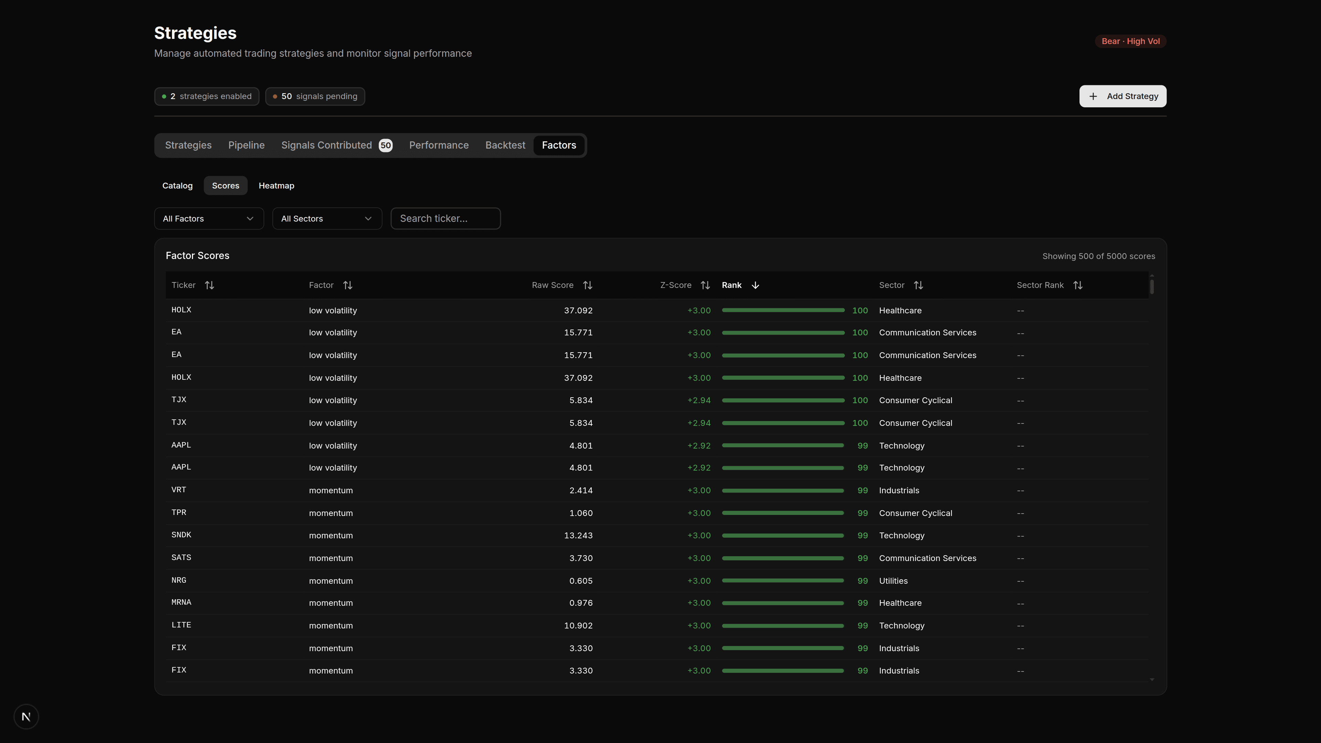1321x743 pixels.
Task: Click the Z-Score sort icon
Action: point(705,285)
